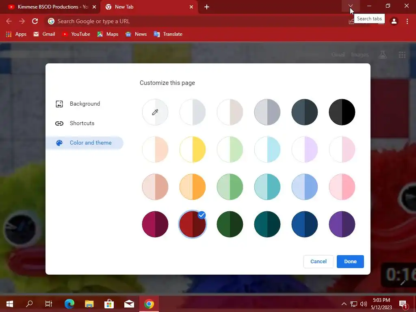Open the Windows Start menu
416x312 pixels.
(10, 304)
